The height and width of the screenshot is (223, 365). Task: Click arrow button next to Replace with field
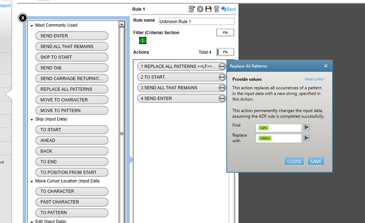coord(306,138)
